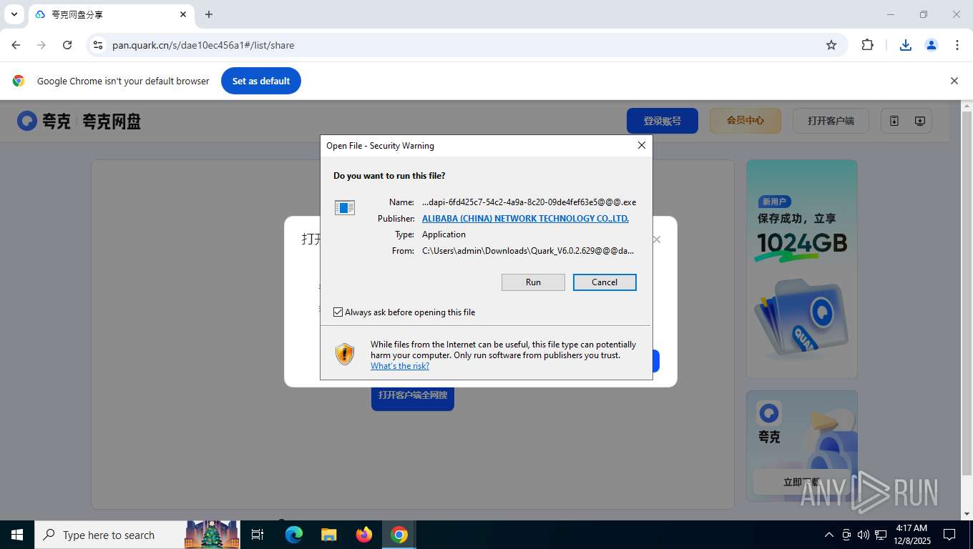Open the 'What's the risk?' link

(400, 366)
